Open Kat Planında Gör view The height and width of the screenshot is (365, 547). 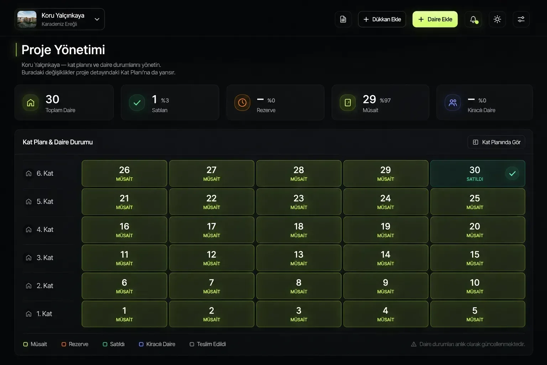pos(496,142)
